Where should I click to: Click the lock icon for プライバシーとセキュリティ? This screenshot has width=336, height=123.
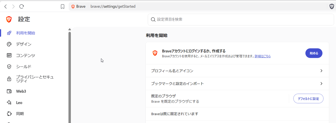(9, 79)
